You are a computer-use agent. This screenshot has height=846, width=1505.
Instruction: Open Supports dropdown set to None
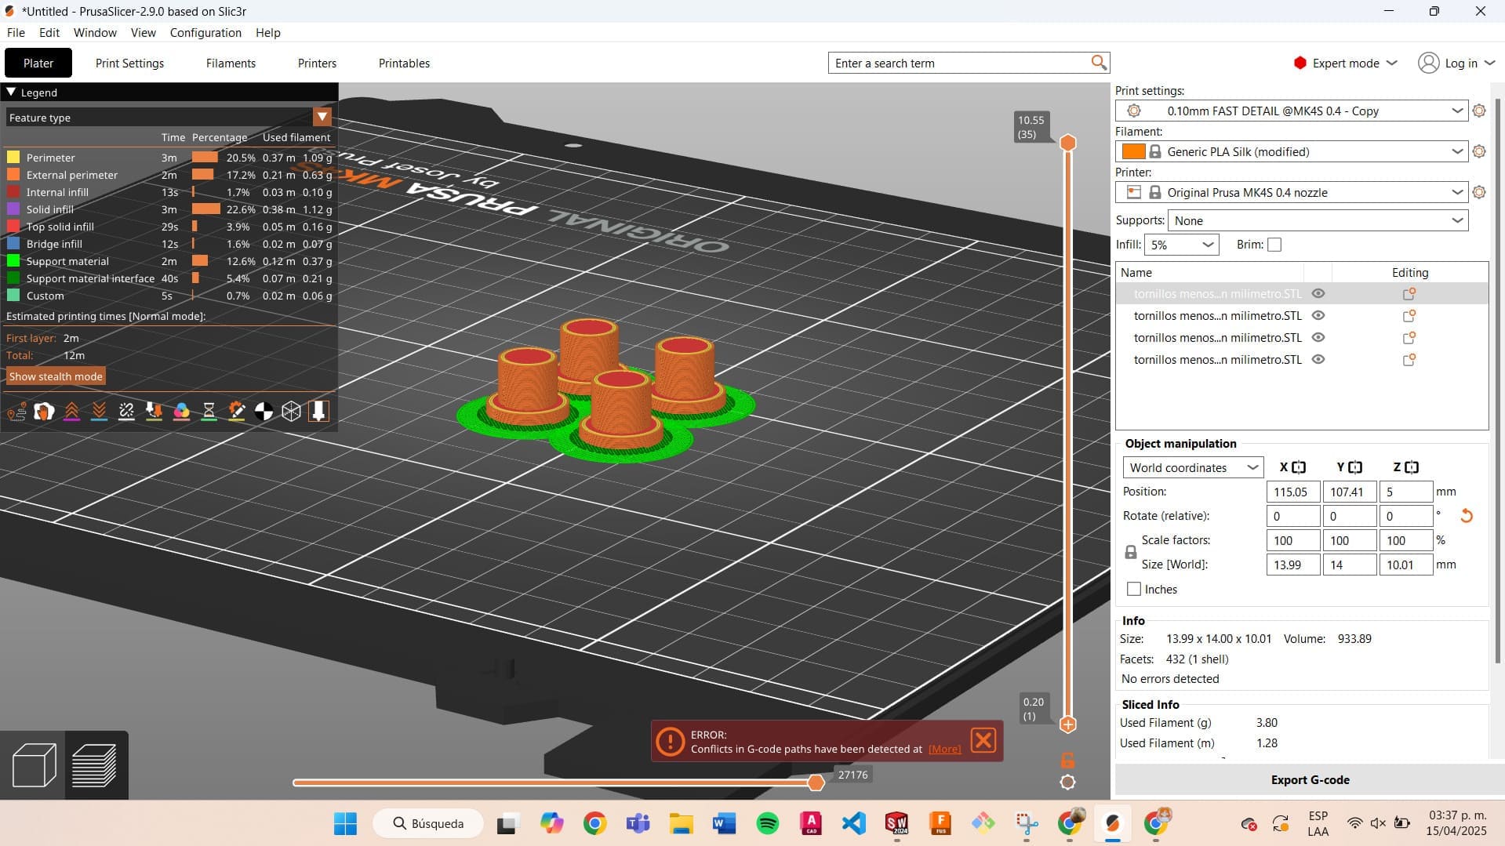click(x=1318, y=220)
